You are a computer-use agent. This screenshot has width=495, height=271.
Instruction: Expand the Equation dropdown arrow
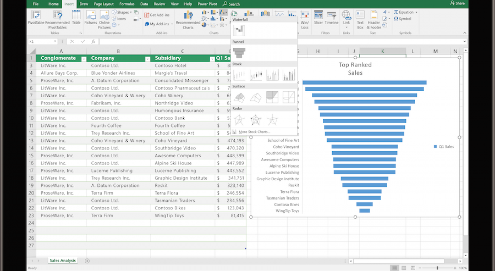(416, 12)
